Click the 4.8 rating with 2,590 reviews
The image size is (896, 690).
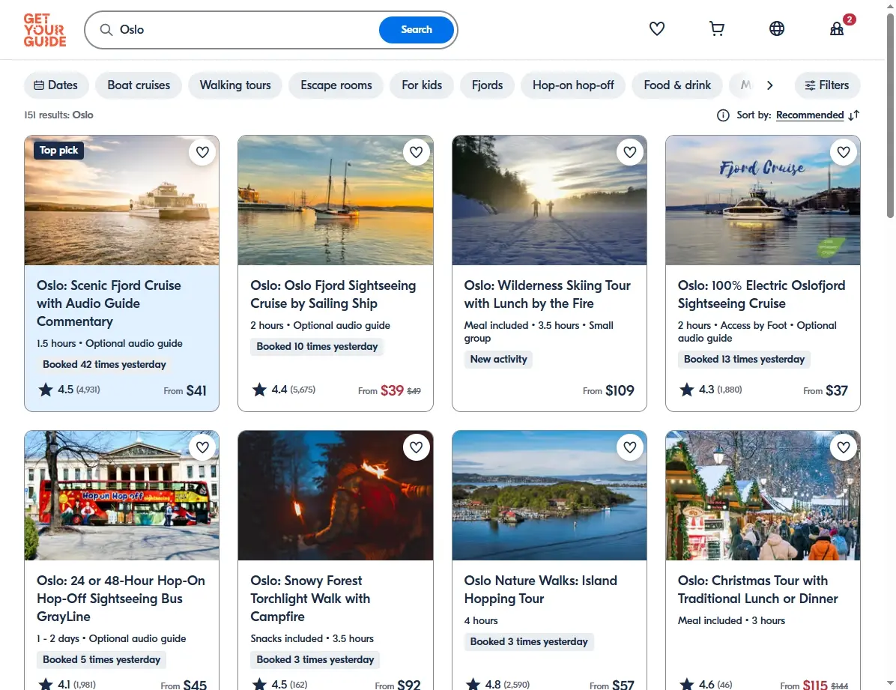click(x=497, y=684)
